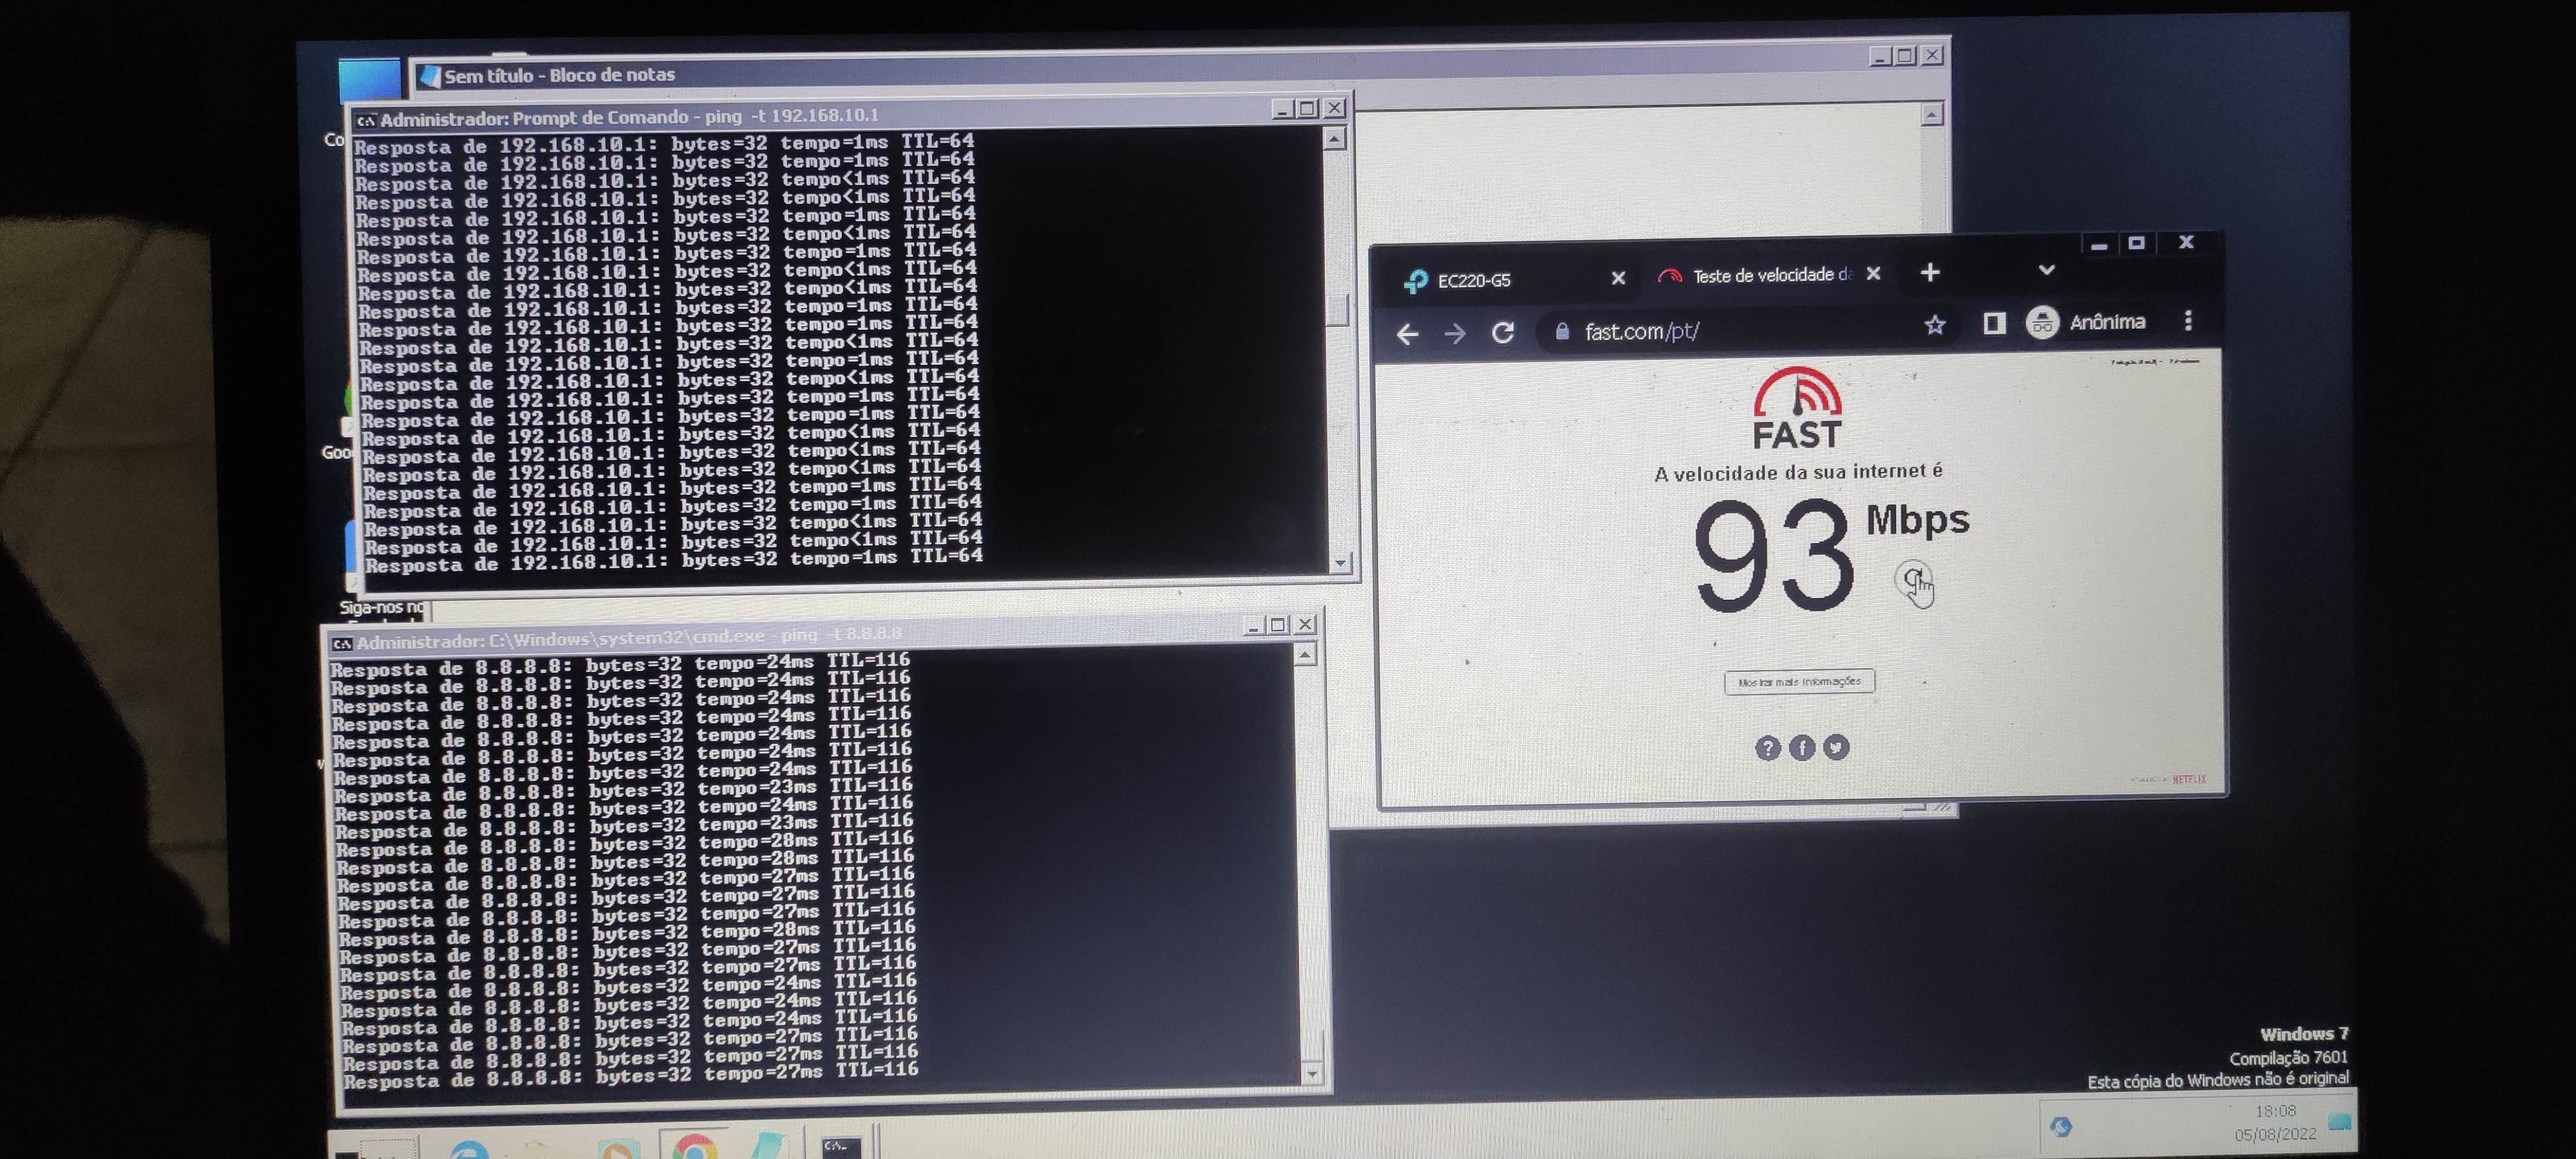This screenshot has width=2576, height=1159.
Task: Click the Mostrar mais informações button
Action: coord(1799,682)
